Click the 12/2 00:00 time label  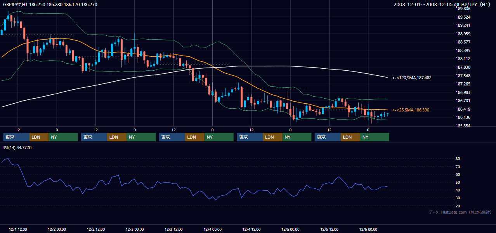coord(57,230)
